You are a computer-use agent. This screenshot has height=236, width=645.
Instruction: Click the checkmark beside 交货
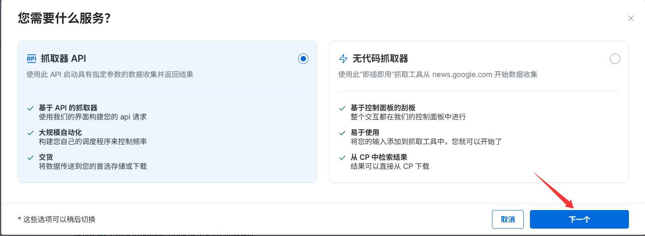[x=31, y=158]
